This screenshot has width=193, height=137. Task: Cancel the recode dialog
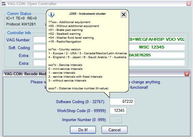click(115, 130)
